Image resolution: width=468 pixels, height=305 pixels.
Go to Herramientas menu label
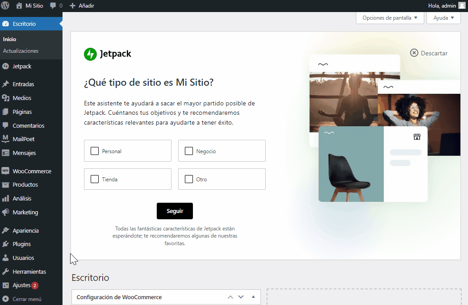(x=29, y=272)
